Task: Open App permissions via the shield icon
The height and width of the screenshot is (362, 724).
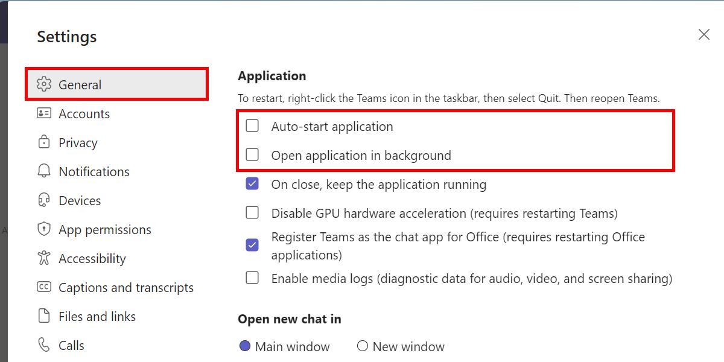Action: coord(43,229)
